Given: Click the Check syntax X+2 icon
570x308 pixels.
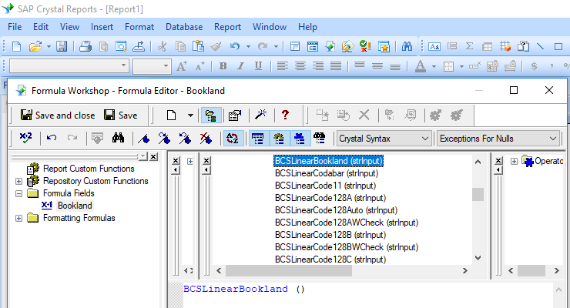Looking at the screenshot, I should (x=26, y=138).
